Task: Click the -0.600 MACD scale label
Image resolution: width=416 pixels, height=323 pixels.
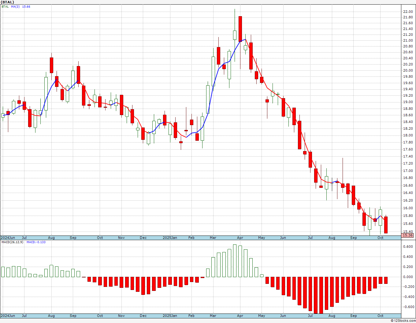Action: [x=407, y=307]
